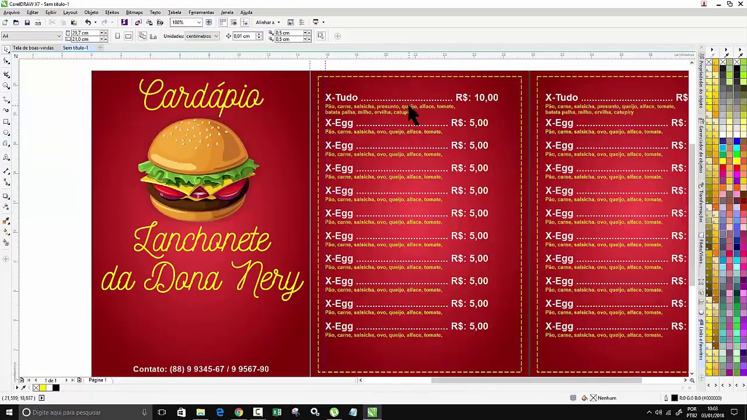This screenshot has width=747, height=420.
Task: Pick the black swatch in document palette
Action: (55, 387)
